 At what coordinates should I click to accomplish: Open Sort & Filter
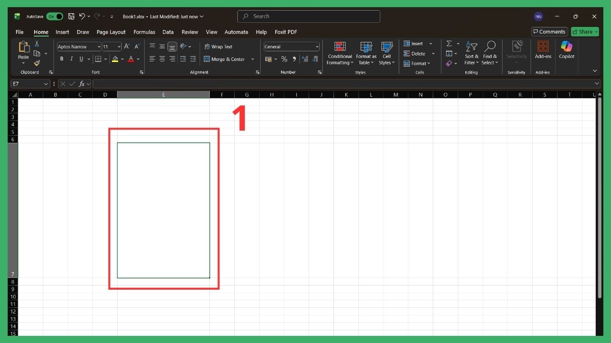pos(471,52)
